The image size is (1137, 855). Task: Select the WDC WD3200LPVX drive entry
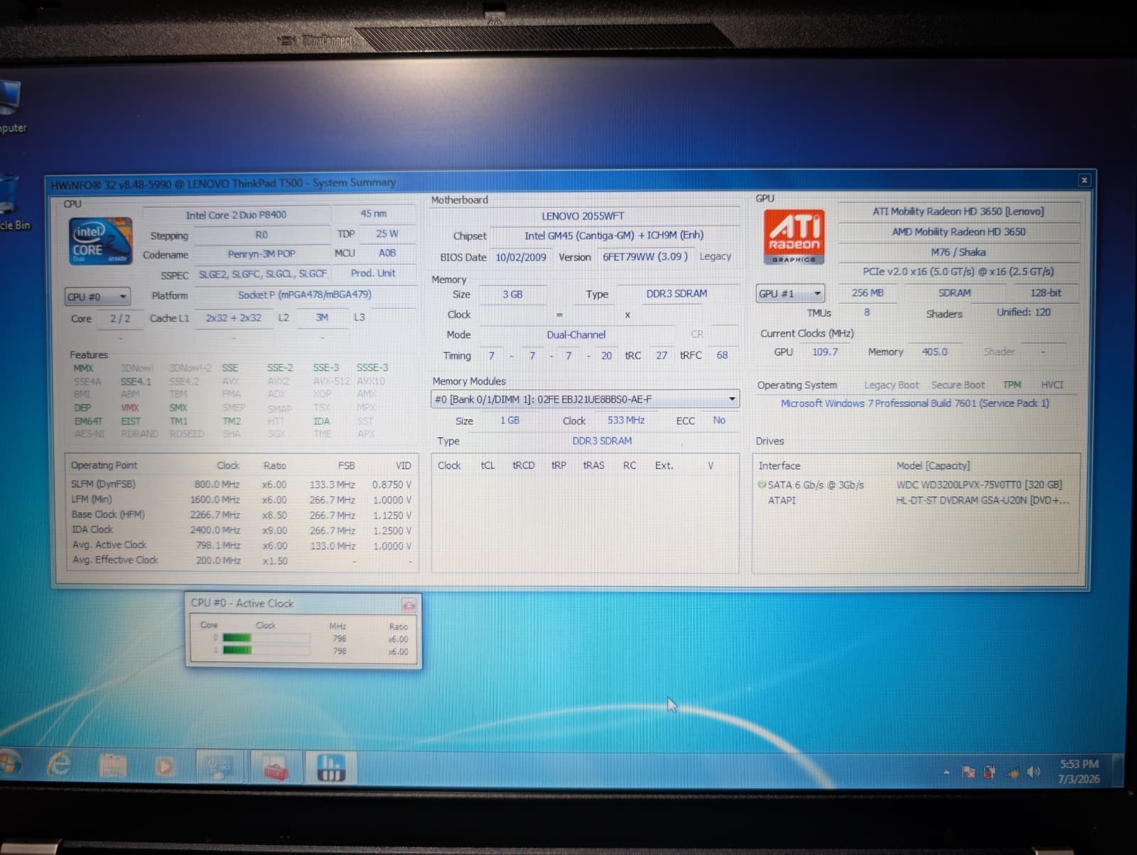[x=979, y=484]
